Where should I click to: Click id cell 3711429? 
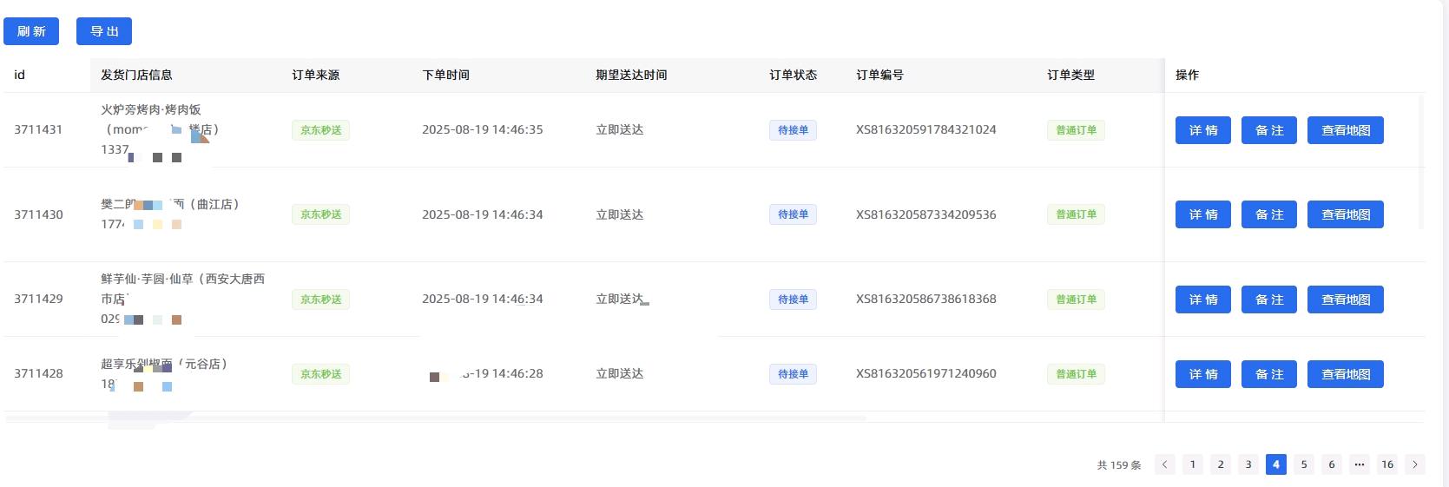point(38,299)
